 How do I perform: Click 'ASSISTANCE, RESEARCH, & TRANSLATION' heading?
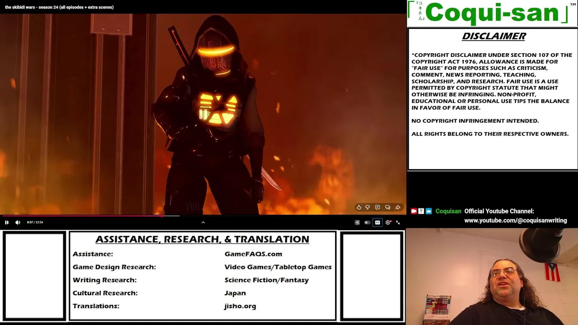[202, 239]
